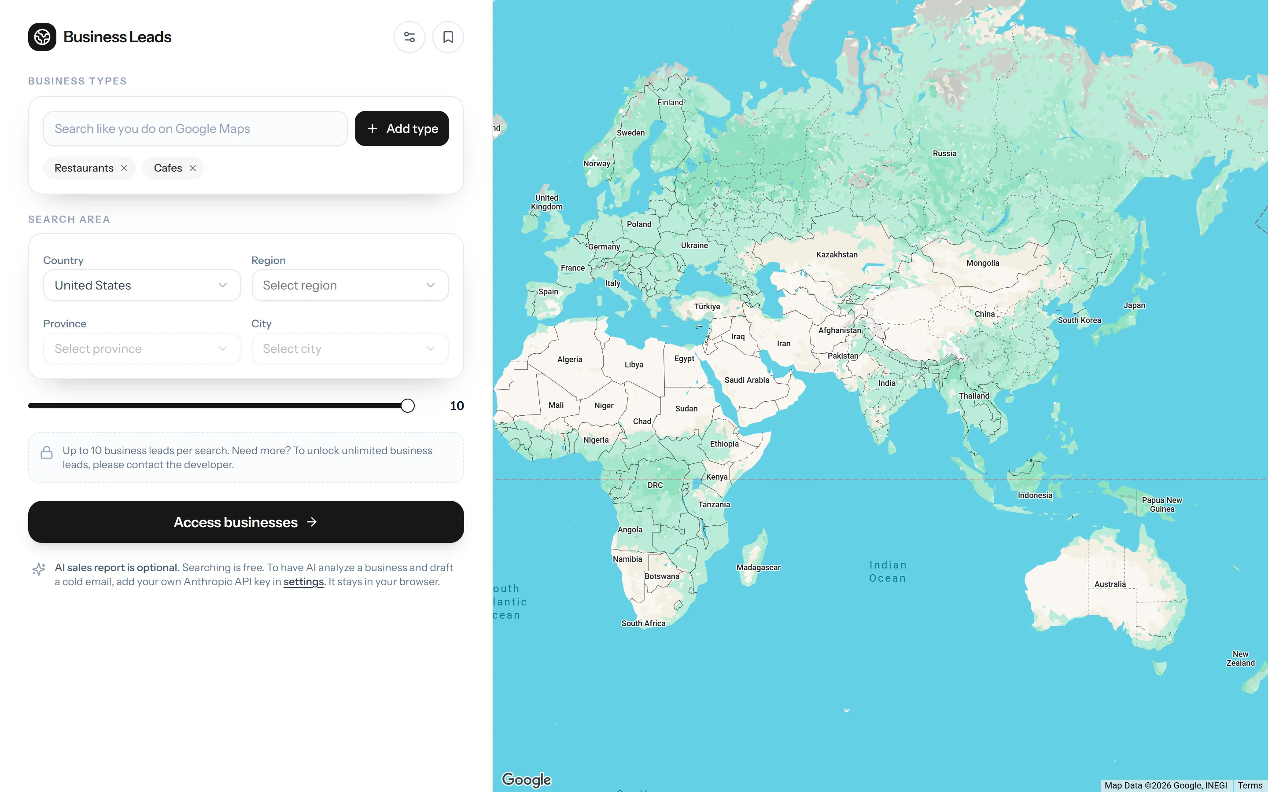Image resolution: width=1268 pixels, height=792 pixels.
Task: Click the SEARCH AREA heading
Action: (69, 220)
